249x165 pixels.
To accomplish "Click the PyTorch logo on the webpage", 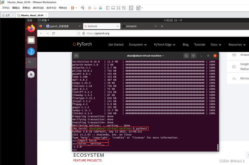I will [82, 44].
